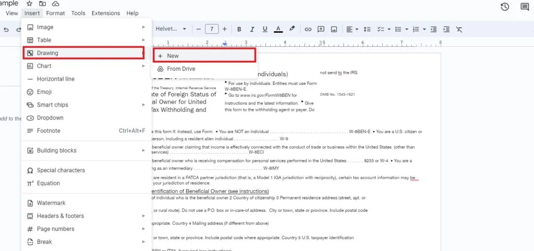Viewport: 534px width, 251px height.
Task: Open the View menu
Action: coord(11,13)
